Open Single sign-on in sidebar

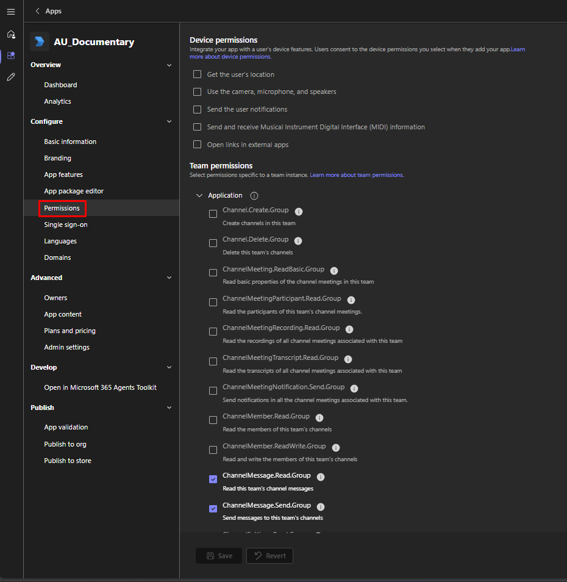coord(66,225)
